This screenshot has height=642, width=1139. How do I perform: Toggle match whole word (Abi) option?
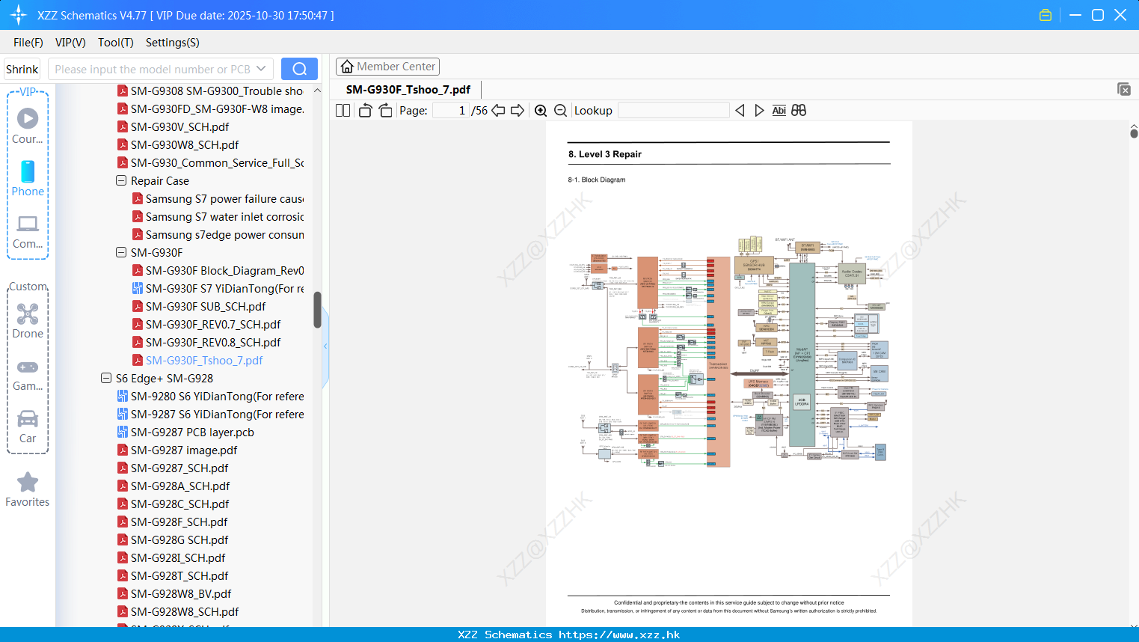pyautogui.click(x=779, y=111)
